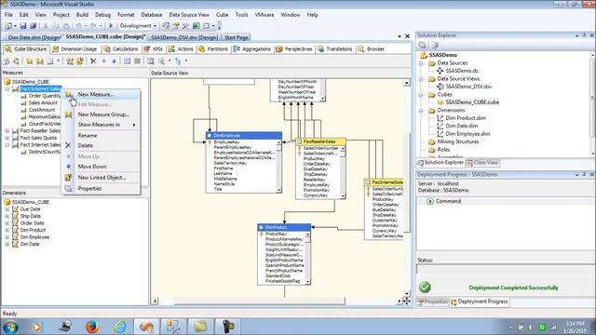Collapse the Dimensions folder in Solution Explorer

[x=421, y=110]
